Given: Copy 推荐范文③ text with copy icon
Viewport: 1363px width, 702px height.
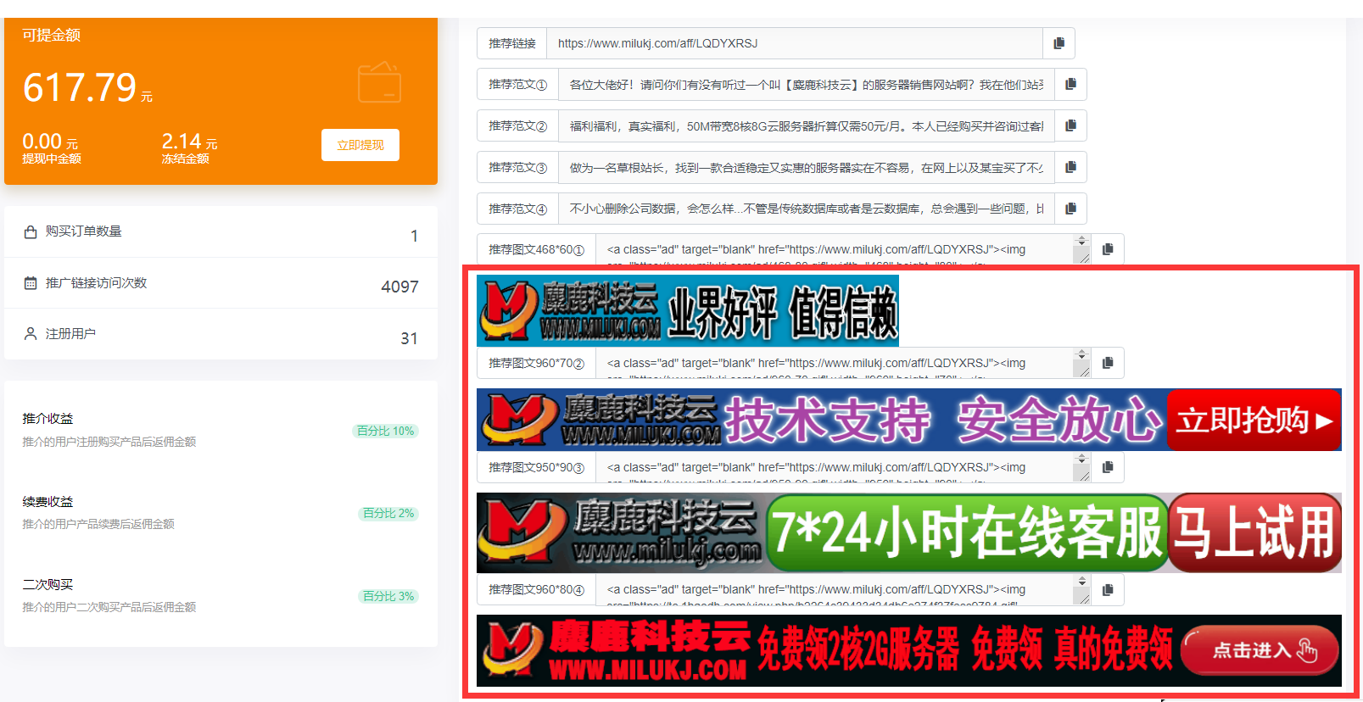Looking at the screenshot, I should [x=1070, y=167].
